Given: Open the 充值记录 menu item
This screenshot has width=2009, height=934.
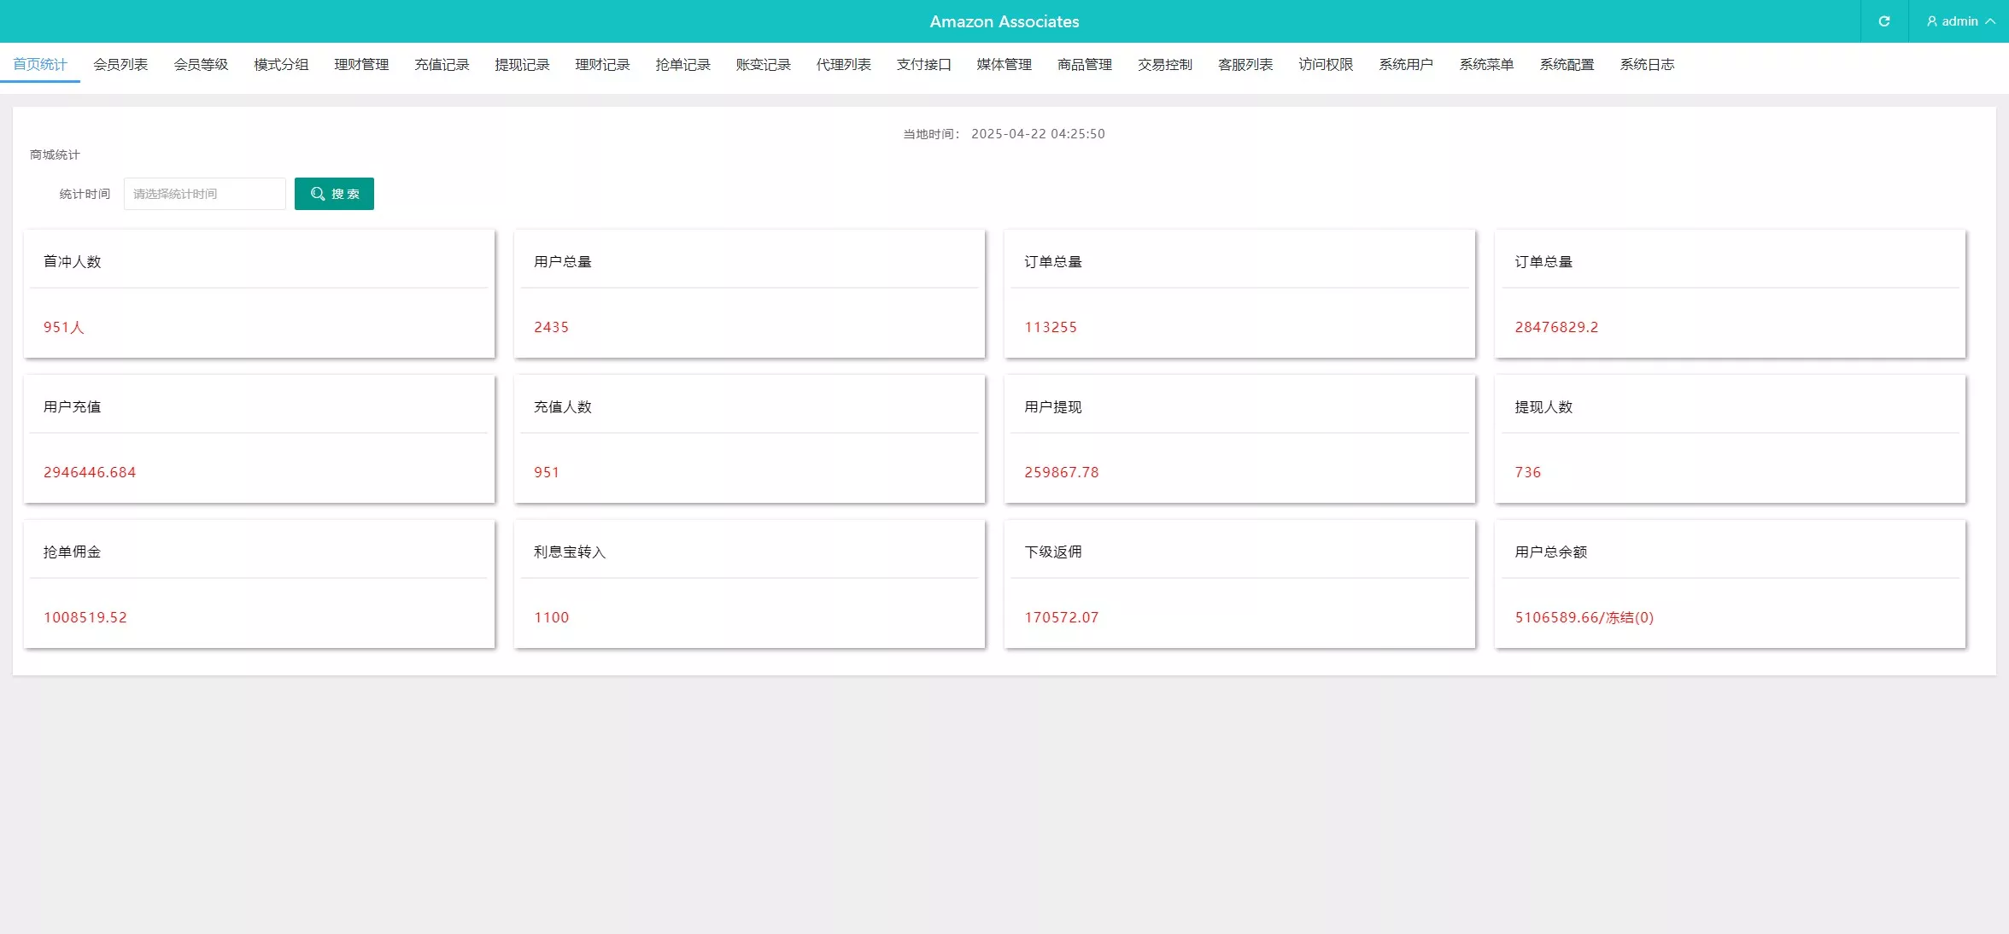Looking at the screenshot, I should [x=442, y=65].
